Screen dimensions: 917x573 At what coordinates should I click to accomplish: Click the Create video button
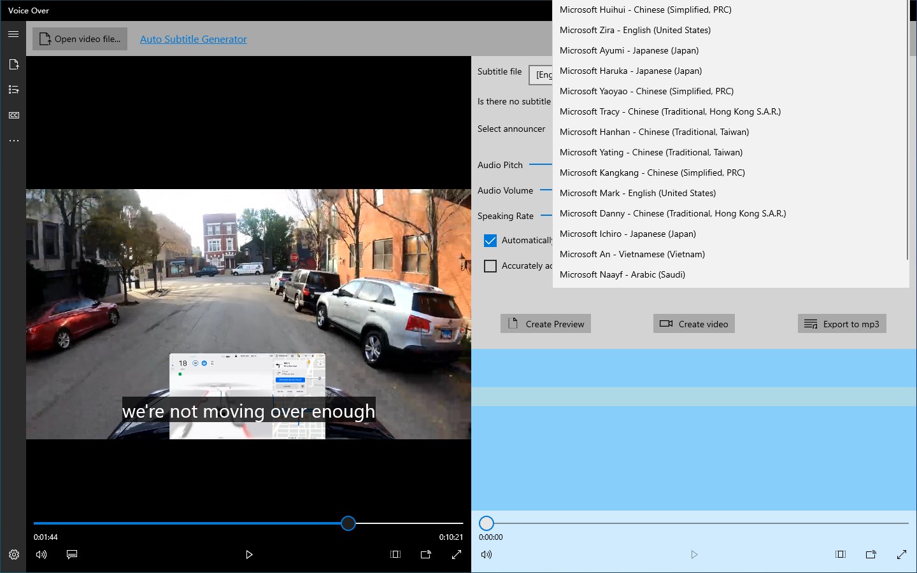pyautogui.click(x=694, y=323)
